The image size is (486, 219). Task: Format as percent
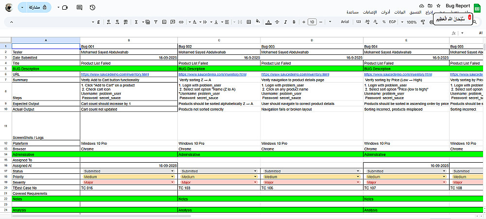(x=384, y=22)
